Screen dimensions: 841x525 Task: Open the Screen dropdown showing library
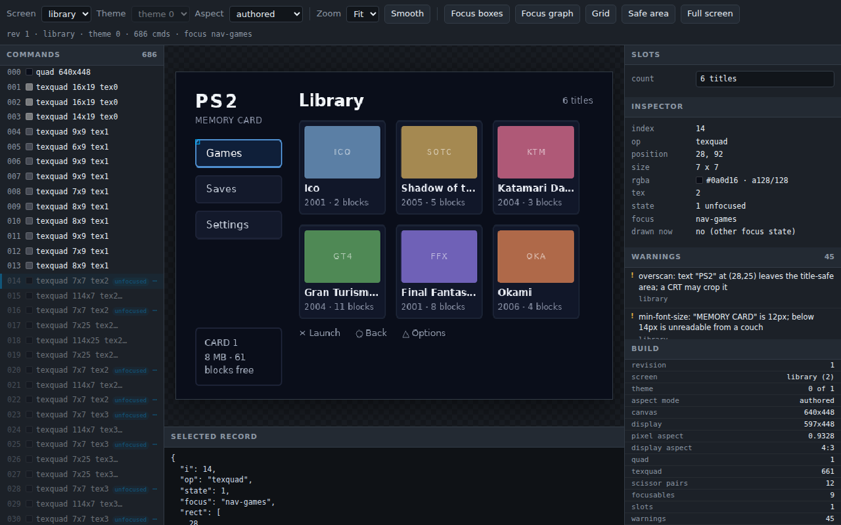(66, 14)
